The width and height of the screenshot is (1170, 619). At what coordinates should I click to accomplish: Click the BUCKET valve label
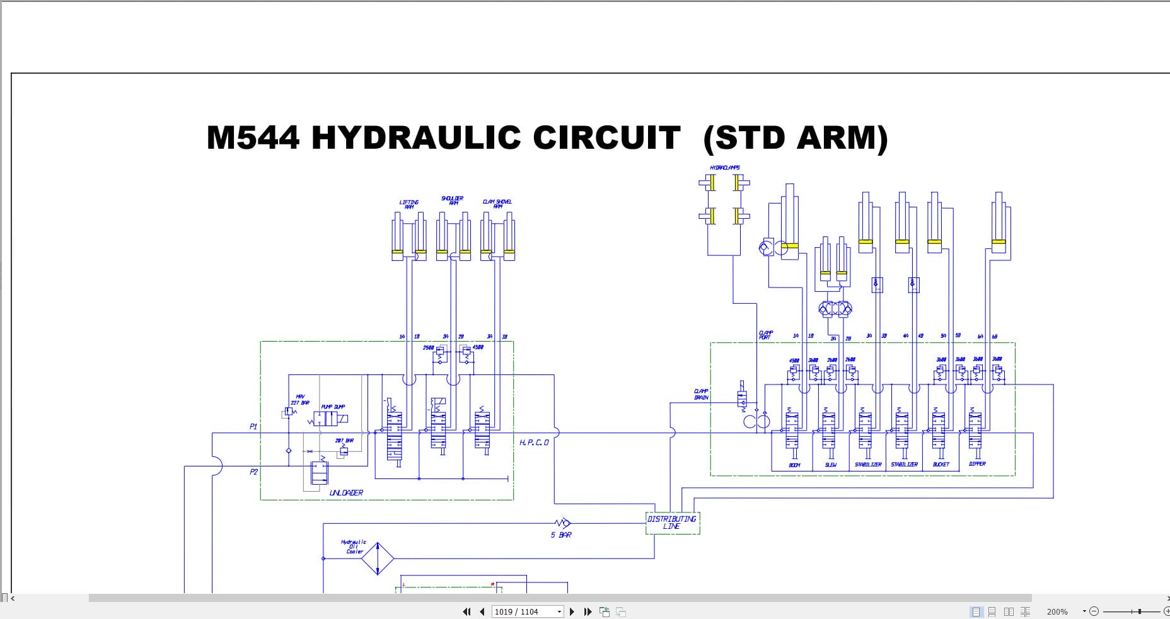[x=941, y=465]
